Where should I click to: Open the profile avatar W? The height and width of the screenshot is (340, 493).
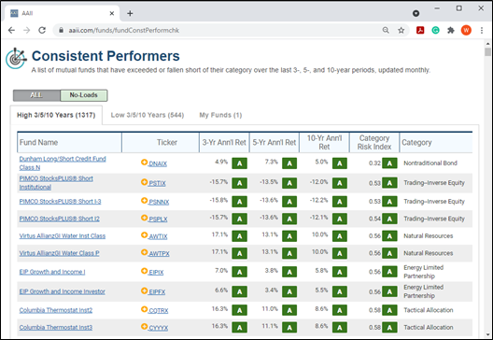(466, 30)
